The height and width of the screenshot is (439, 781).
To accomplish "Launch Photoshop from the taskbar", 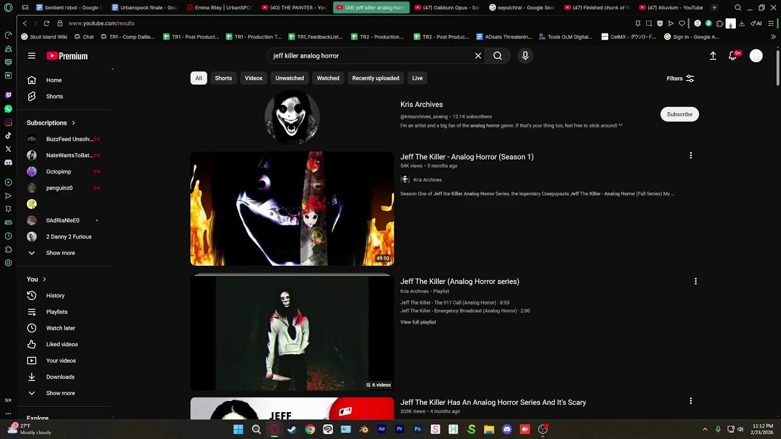I will [417, 429].
